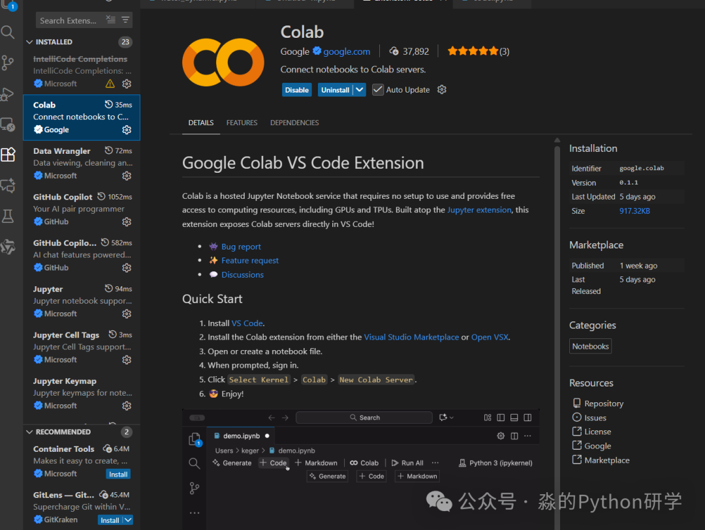Open the Search view in activity bar

click(x=8, y=32)
